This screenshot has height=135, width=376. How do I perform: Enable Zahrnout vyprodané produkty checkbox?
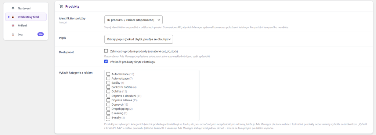[x=106, y=51]
